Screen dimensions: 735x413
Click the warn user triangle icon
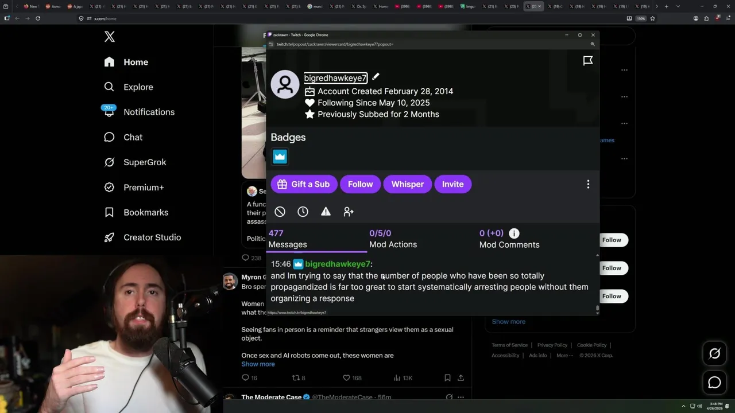[x=326, y=212]
